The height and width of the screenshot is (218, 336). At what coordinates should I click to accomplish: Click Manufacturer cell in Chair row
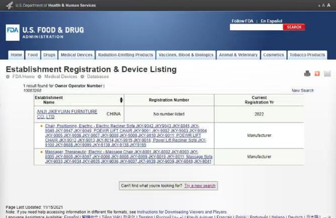point(259,136)
